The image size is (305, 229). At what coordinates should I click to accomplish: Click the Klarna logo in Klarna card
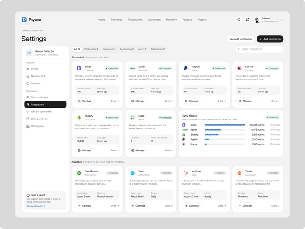click(239, 68)
